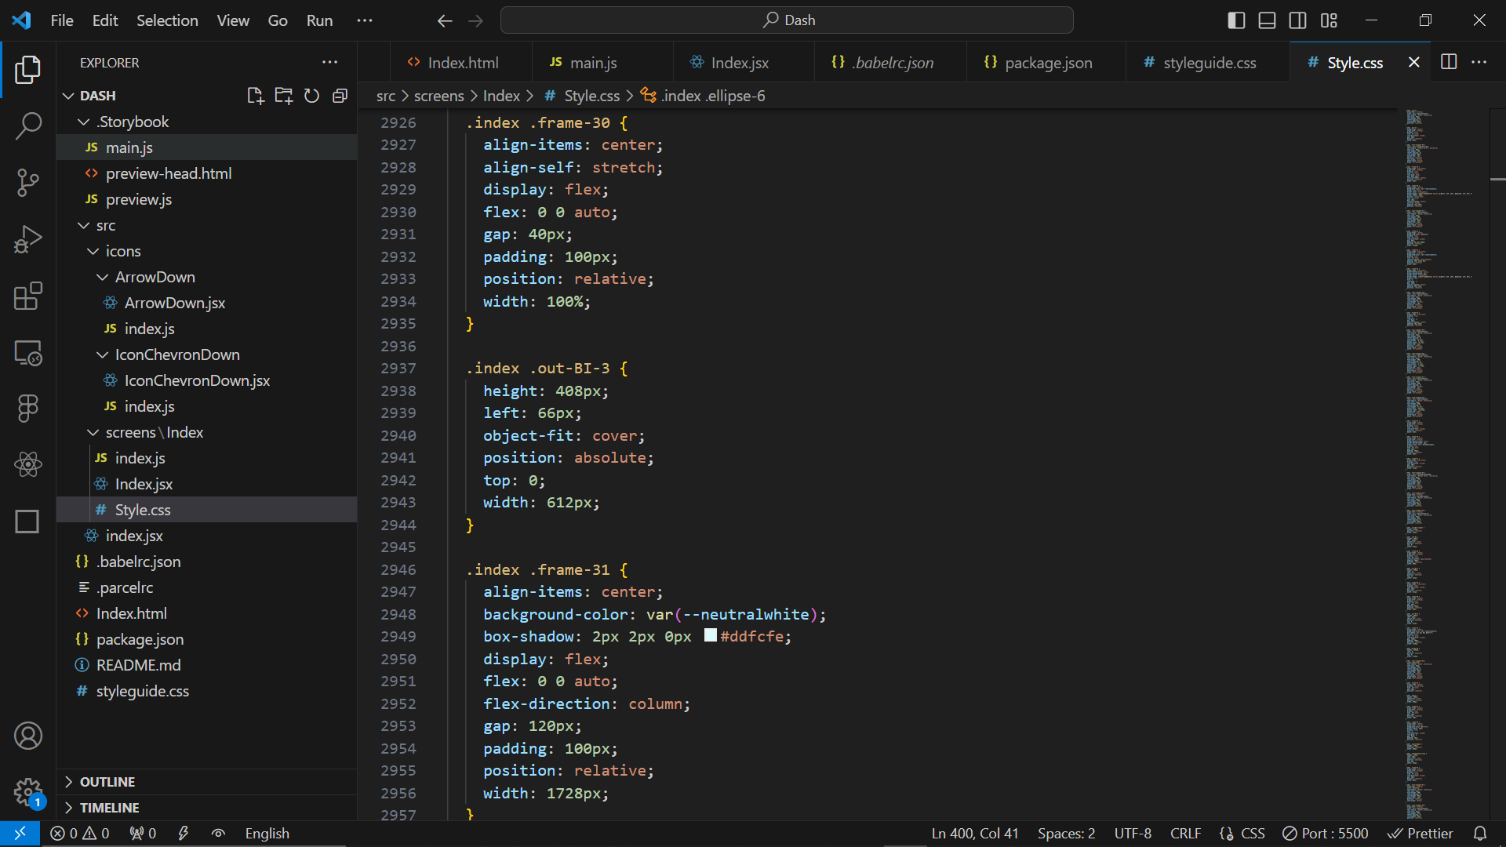
Task: Open README.md in the explorer
Action: 138,665
